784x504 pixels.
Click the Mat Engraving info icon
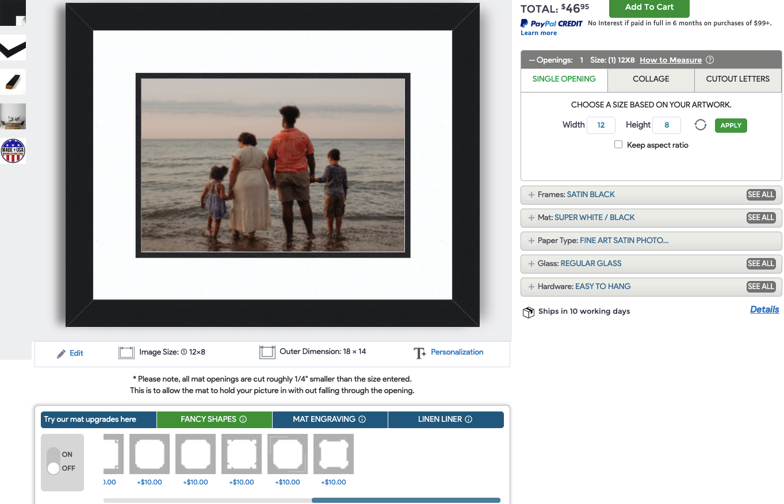tap(362, 420)
